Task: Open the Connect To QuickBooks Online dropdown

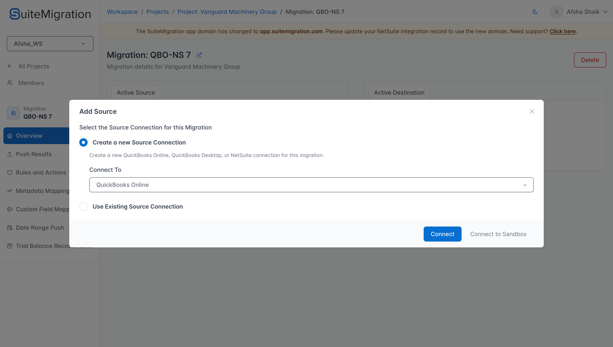Action: click(x=311, y=185)
